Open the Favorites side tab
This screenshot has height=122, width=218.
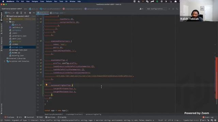pyautogui.click(x=1, y=109)
